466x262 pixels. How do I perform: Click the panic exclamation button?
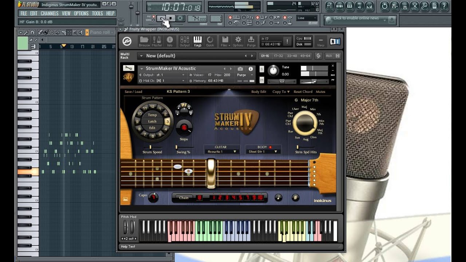coord(287,41)
